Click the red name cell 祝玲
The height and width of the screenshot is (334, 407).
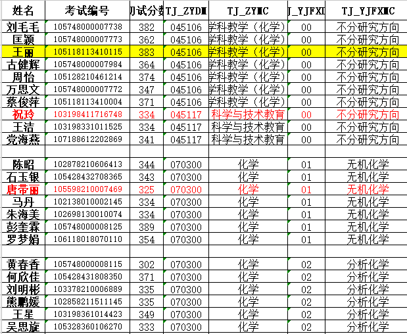coord(24,114)
